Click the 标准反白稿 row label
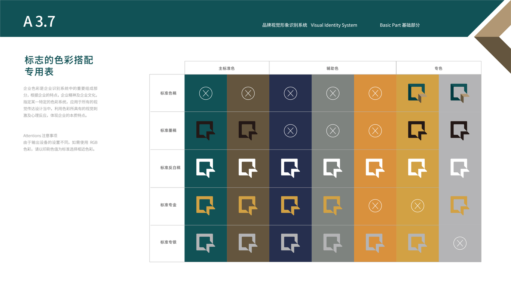 [171, 168]
